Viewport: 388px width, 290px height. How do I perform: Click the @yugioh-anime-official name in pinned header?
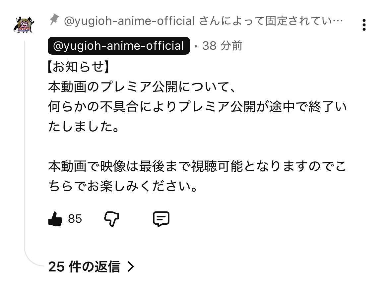tap(129, 21)
